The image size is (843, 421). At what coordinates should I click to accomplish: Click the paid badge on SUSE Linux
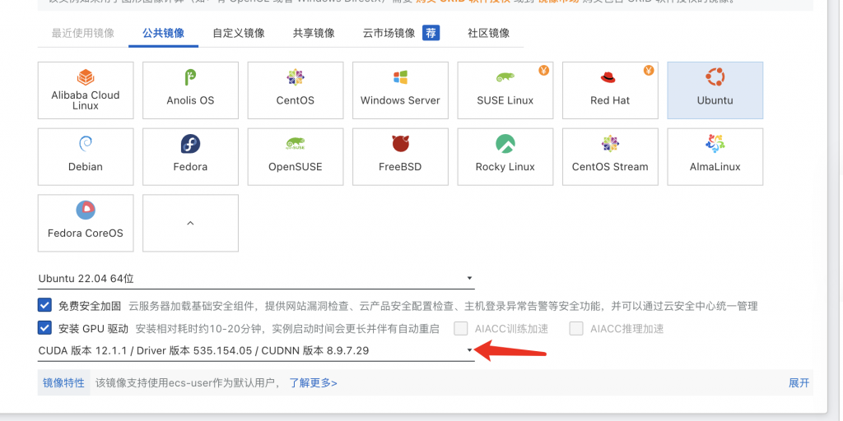[544, 70]
